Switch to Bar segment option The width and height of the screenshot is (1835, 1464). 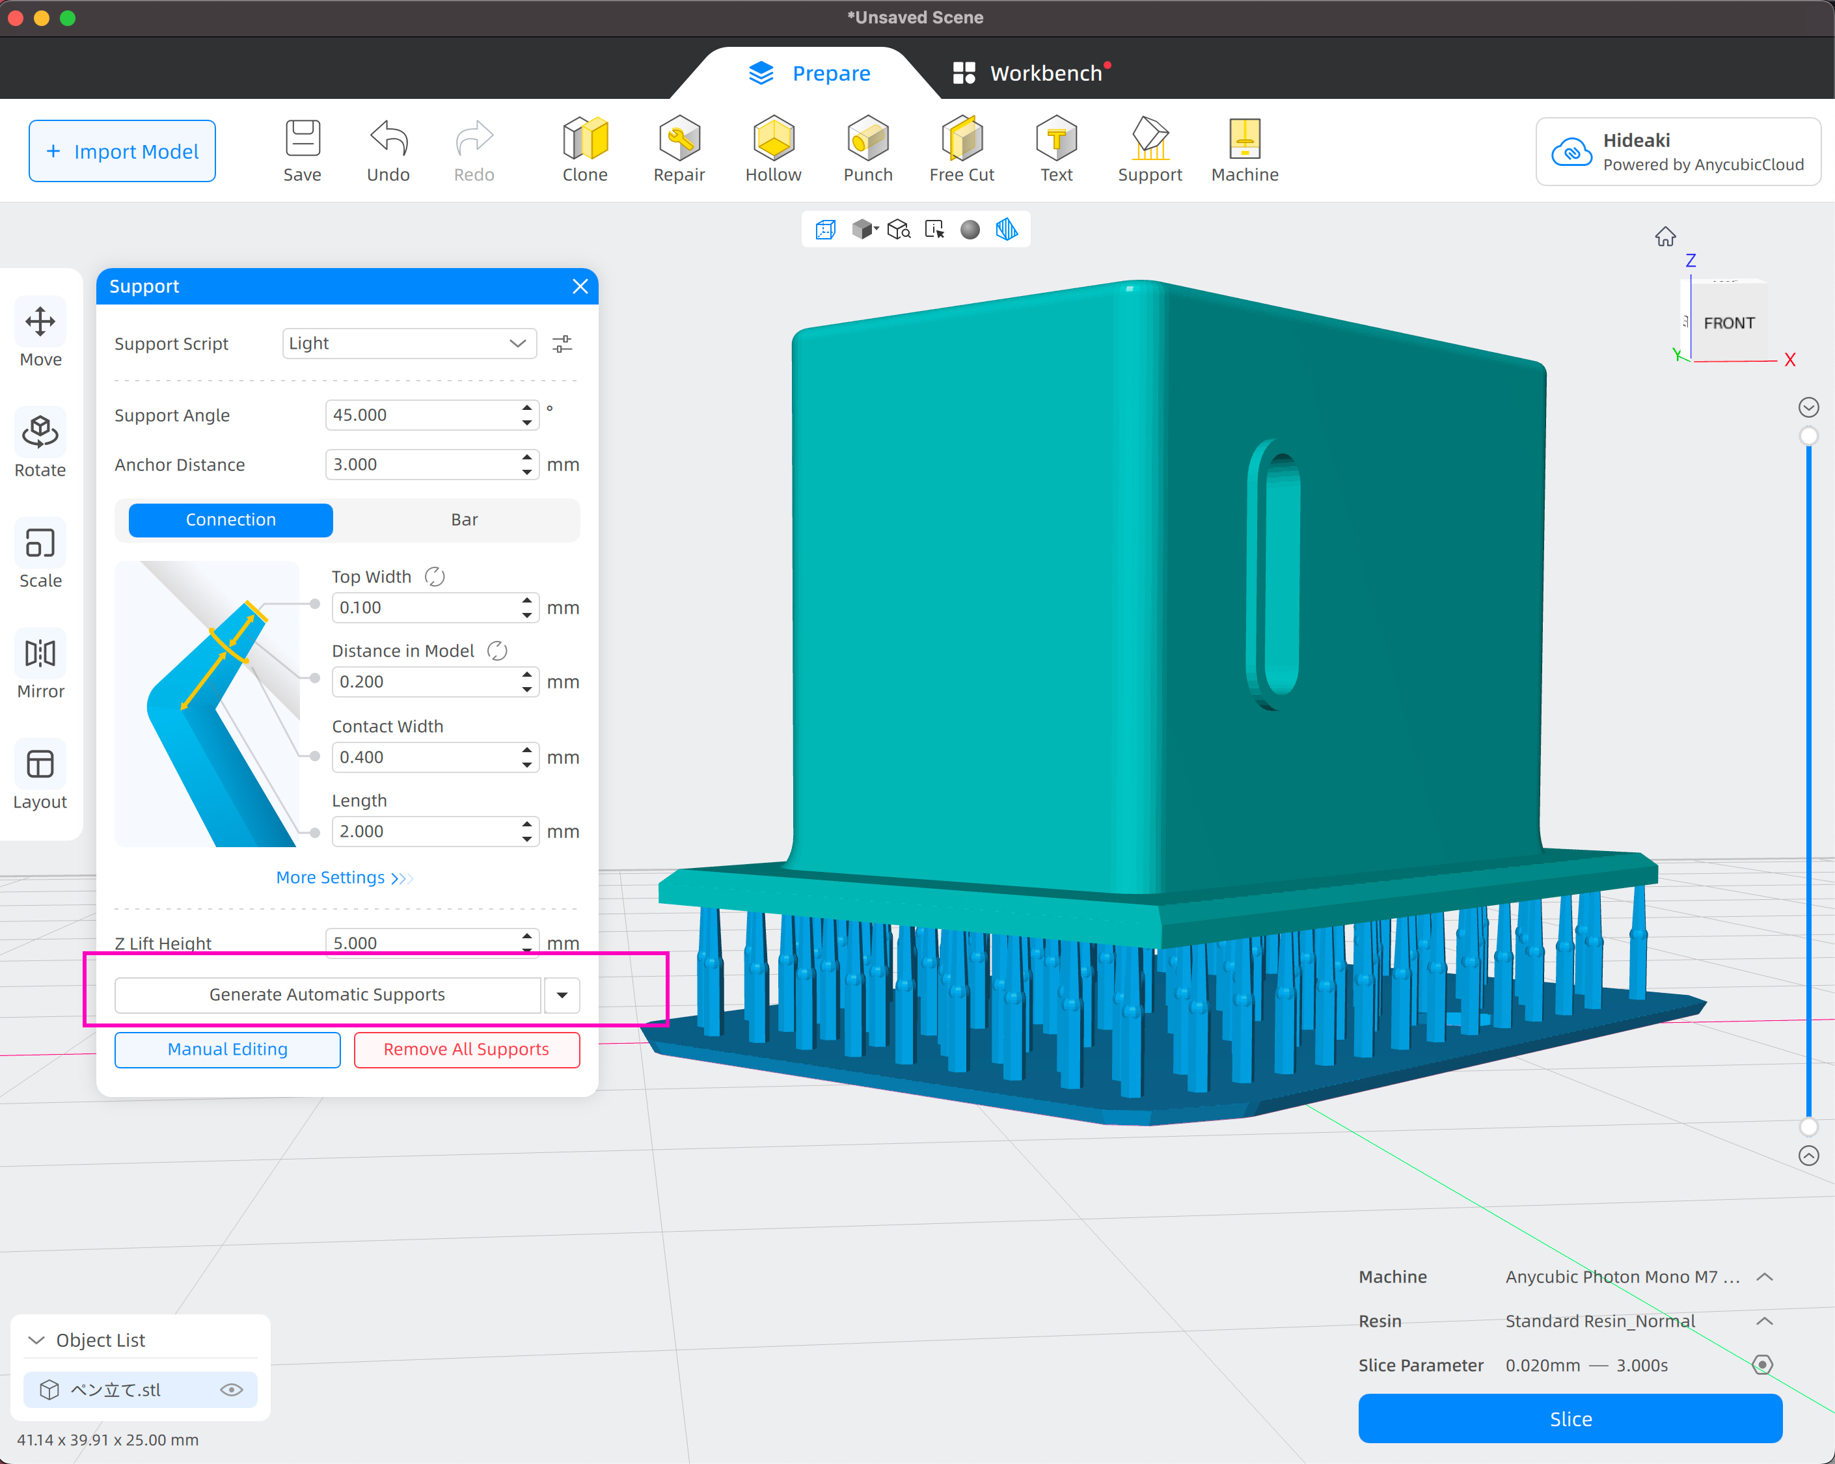464,520
